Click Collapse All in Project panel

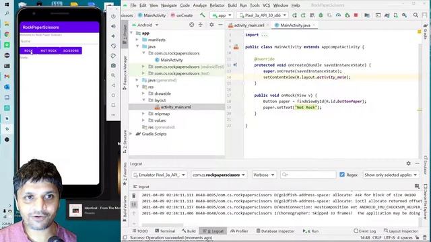click(x=201, y=25)
